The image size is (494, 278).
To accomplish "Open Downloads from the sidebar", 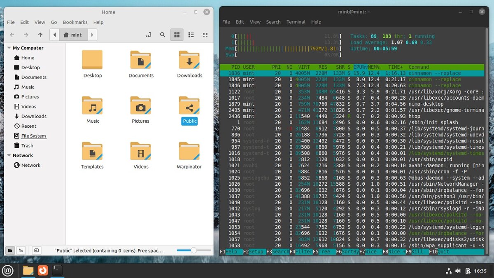I will tap(34, 116).
